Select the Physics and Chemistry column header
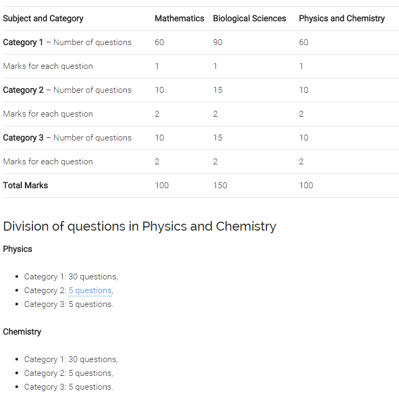The width and height of the screenshot is (399, 396). (x=342, y=19)
